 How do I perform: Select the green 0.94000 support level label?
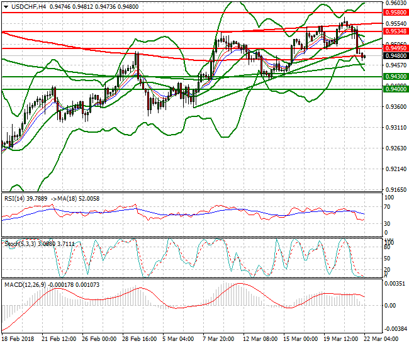tap(396, 89)
